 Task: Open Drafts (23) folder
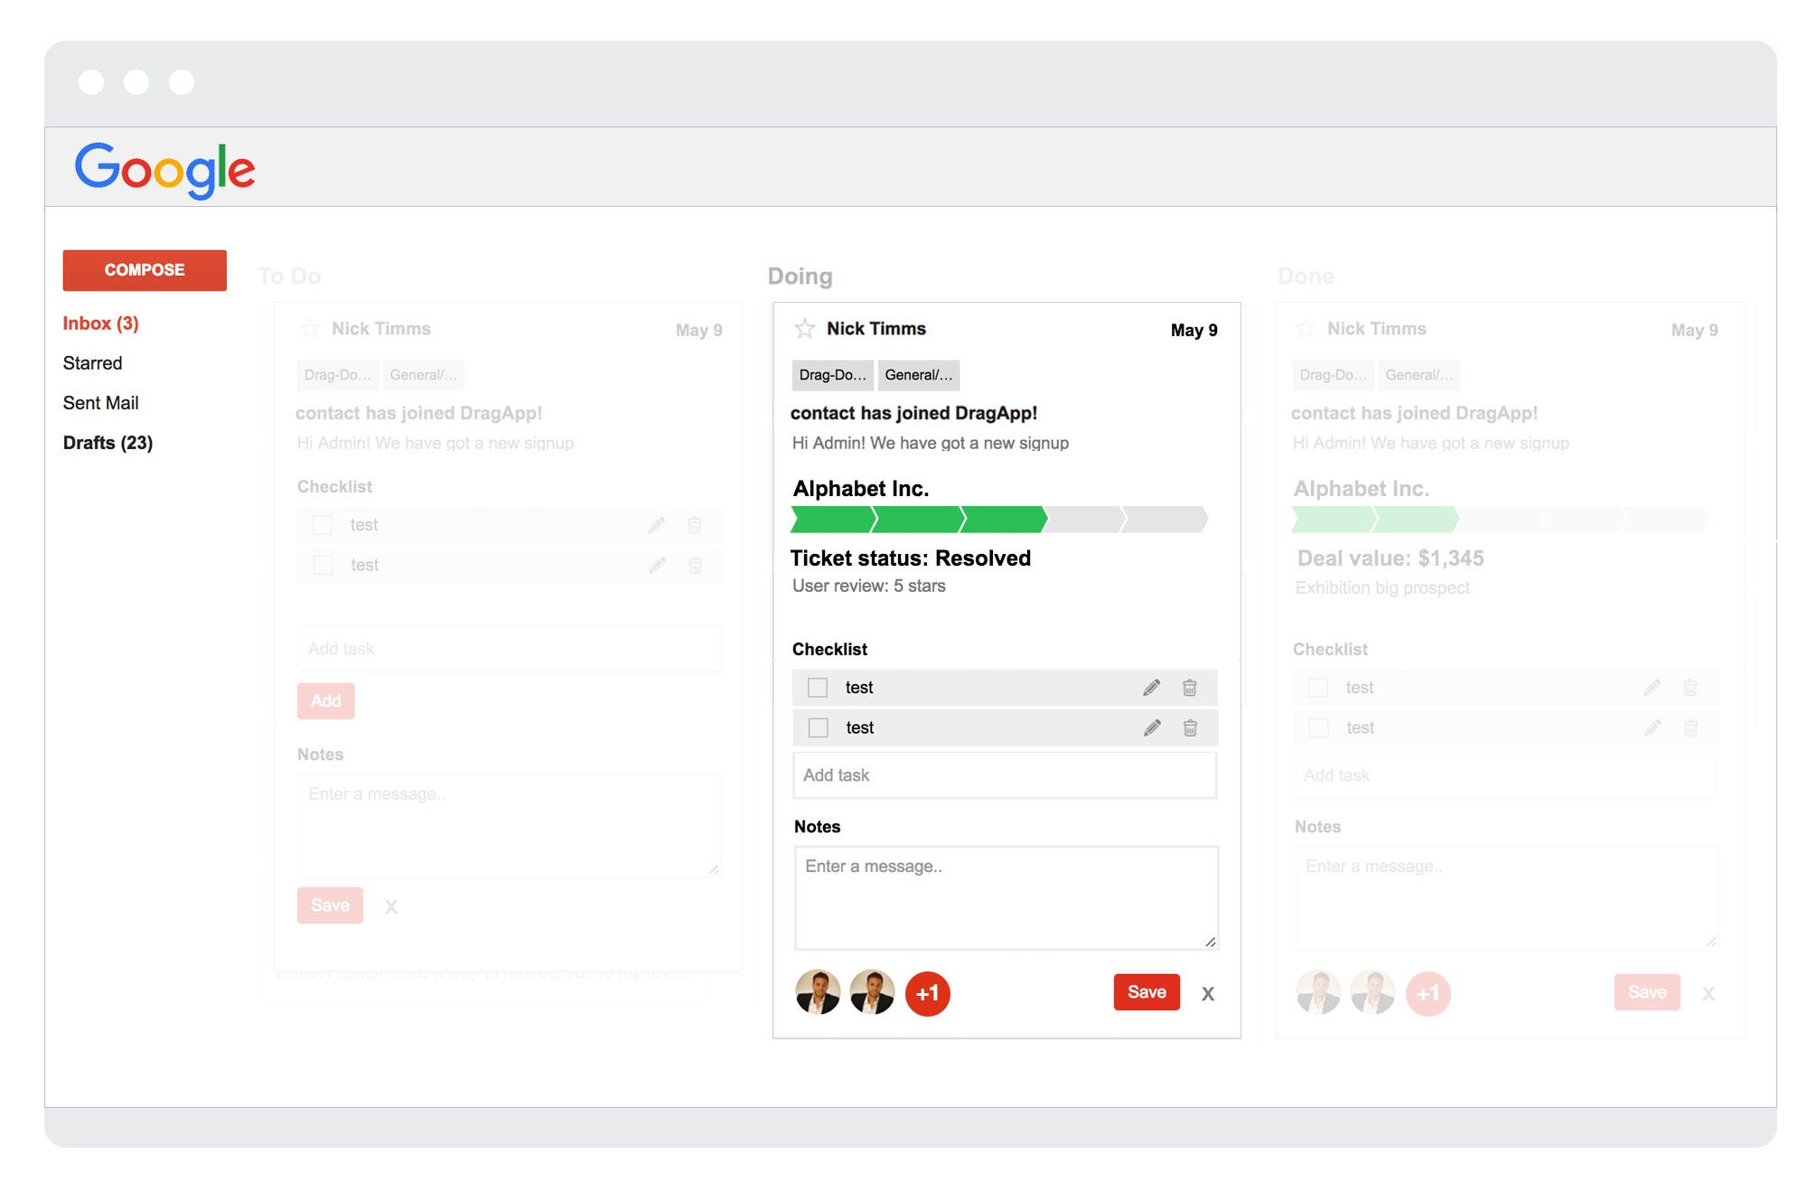click(x=108, y=443)
